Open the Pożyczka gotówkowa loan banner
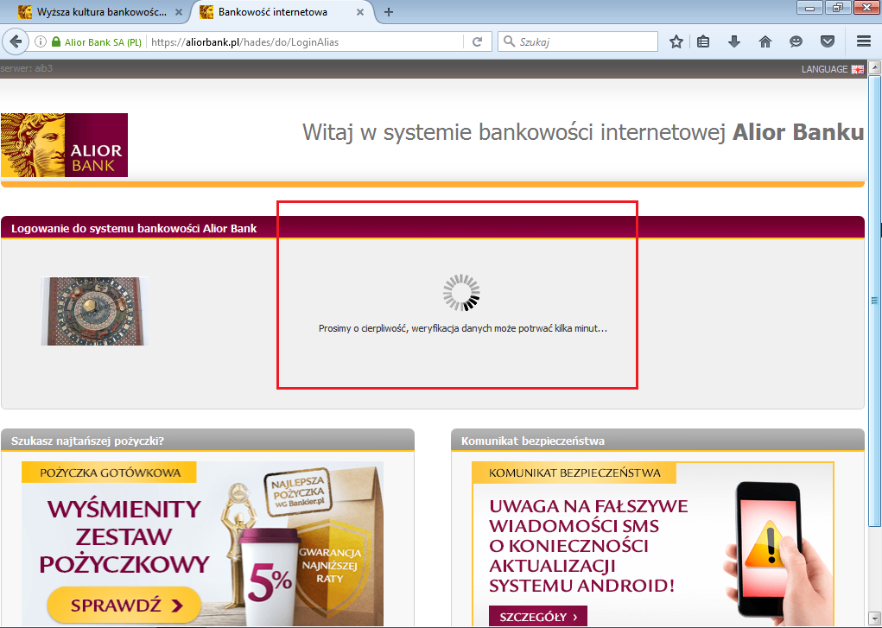 (202, 543)
